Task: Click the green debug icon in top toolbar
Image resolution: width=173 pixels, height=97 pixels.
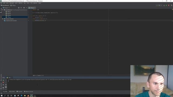Action: (167, 5)
